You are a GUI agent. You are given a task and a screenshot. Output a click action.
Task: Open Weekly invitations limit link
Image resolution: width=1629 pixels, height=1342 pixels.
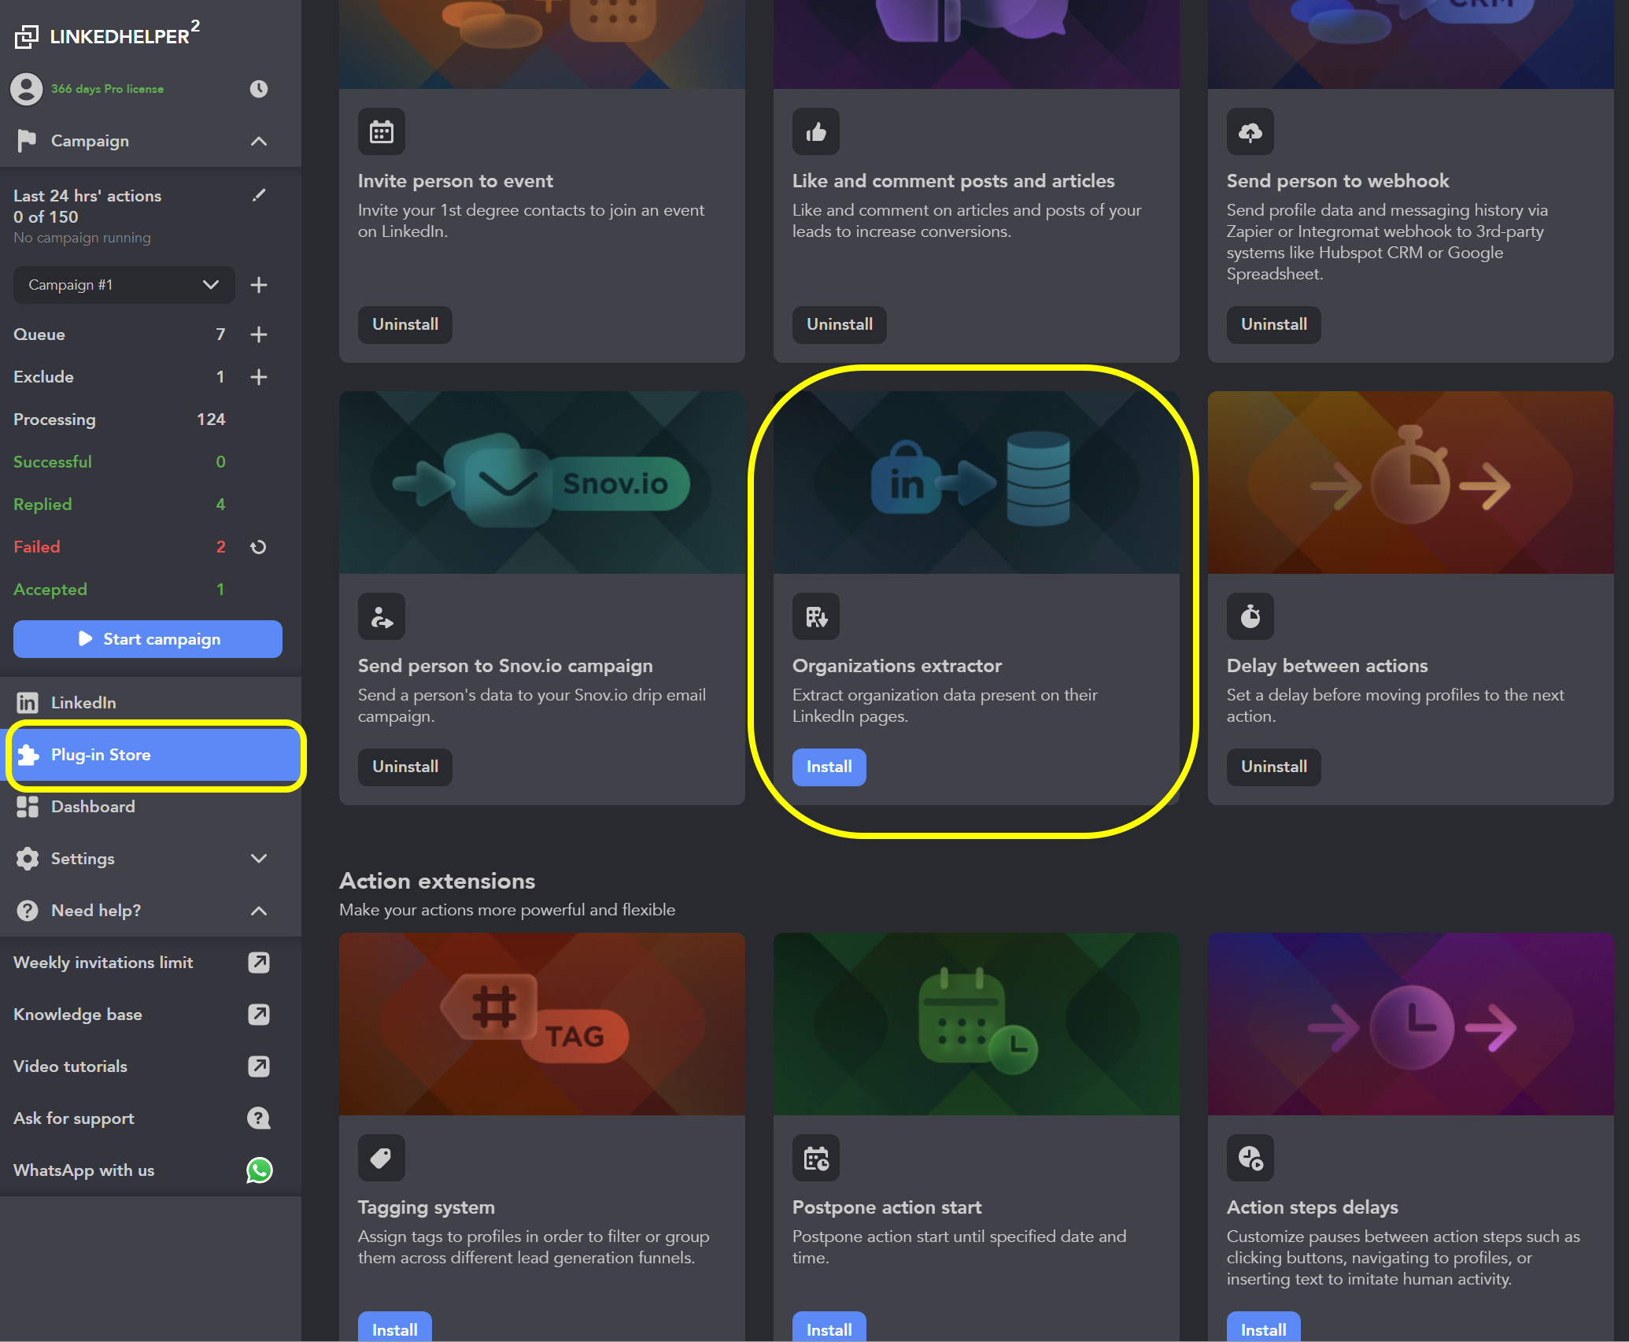click(x=103, y=963)
